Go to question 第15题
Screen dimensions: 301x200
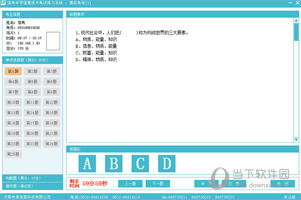click(52, 113)
